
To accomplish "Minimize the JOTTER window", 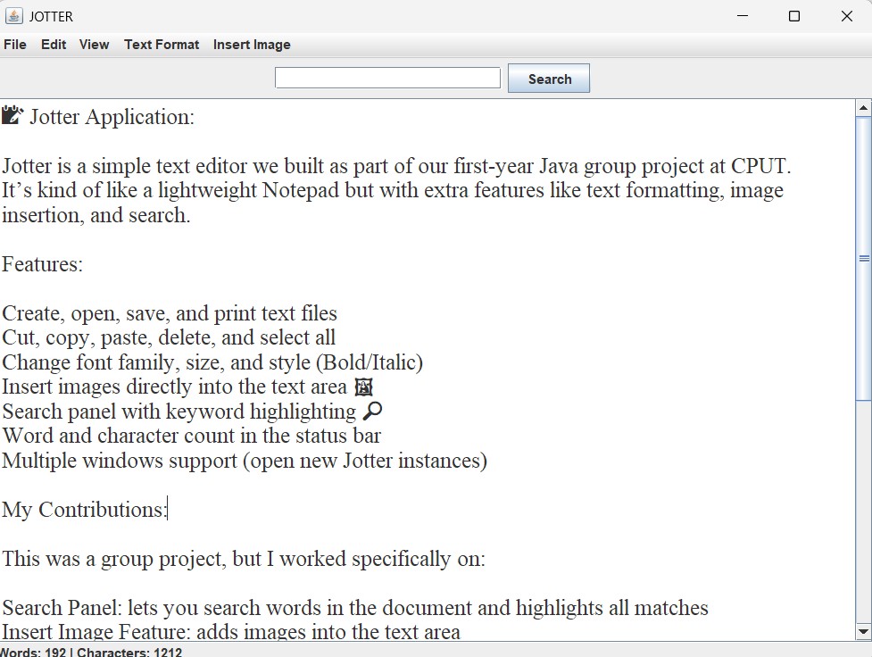I will 742,16.
